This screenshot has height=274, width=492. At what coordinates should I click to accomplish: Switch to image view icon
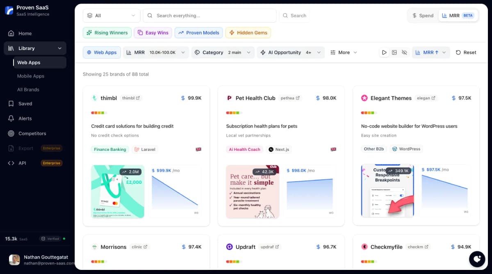pyautogui.click(x=394, y=53)
